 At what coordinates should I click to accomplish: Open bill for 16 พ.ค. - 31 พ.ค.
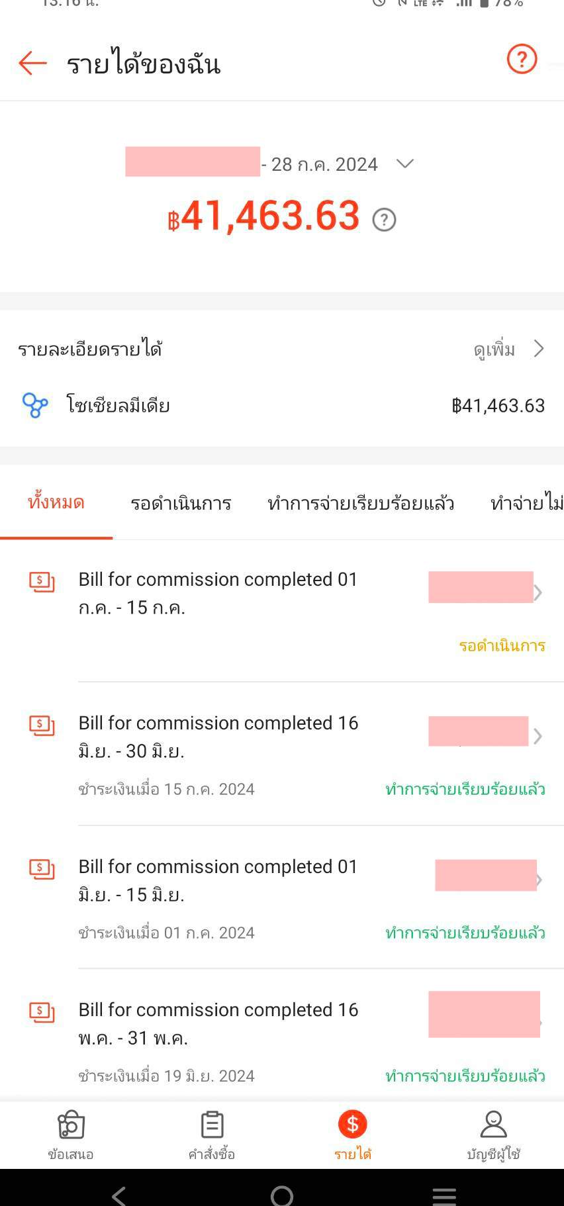coord(218,1023)
